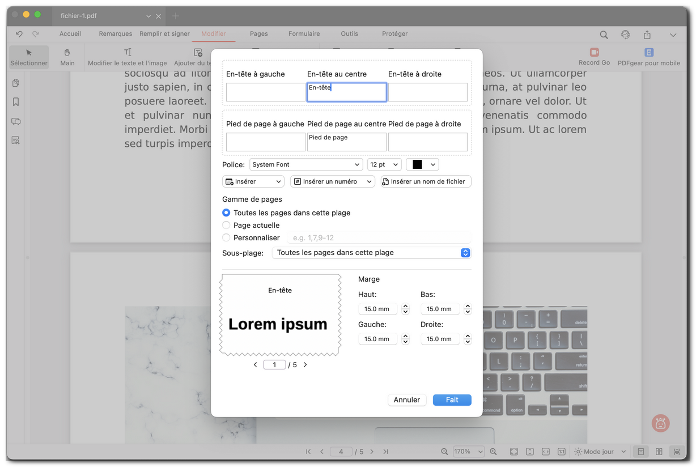
Task: Select 'Toutes les pages dans cette plage'
Action: 227,213
